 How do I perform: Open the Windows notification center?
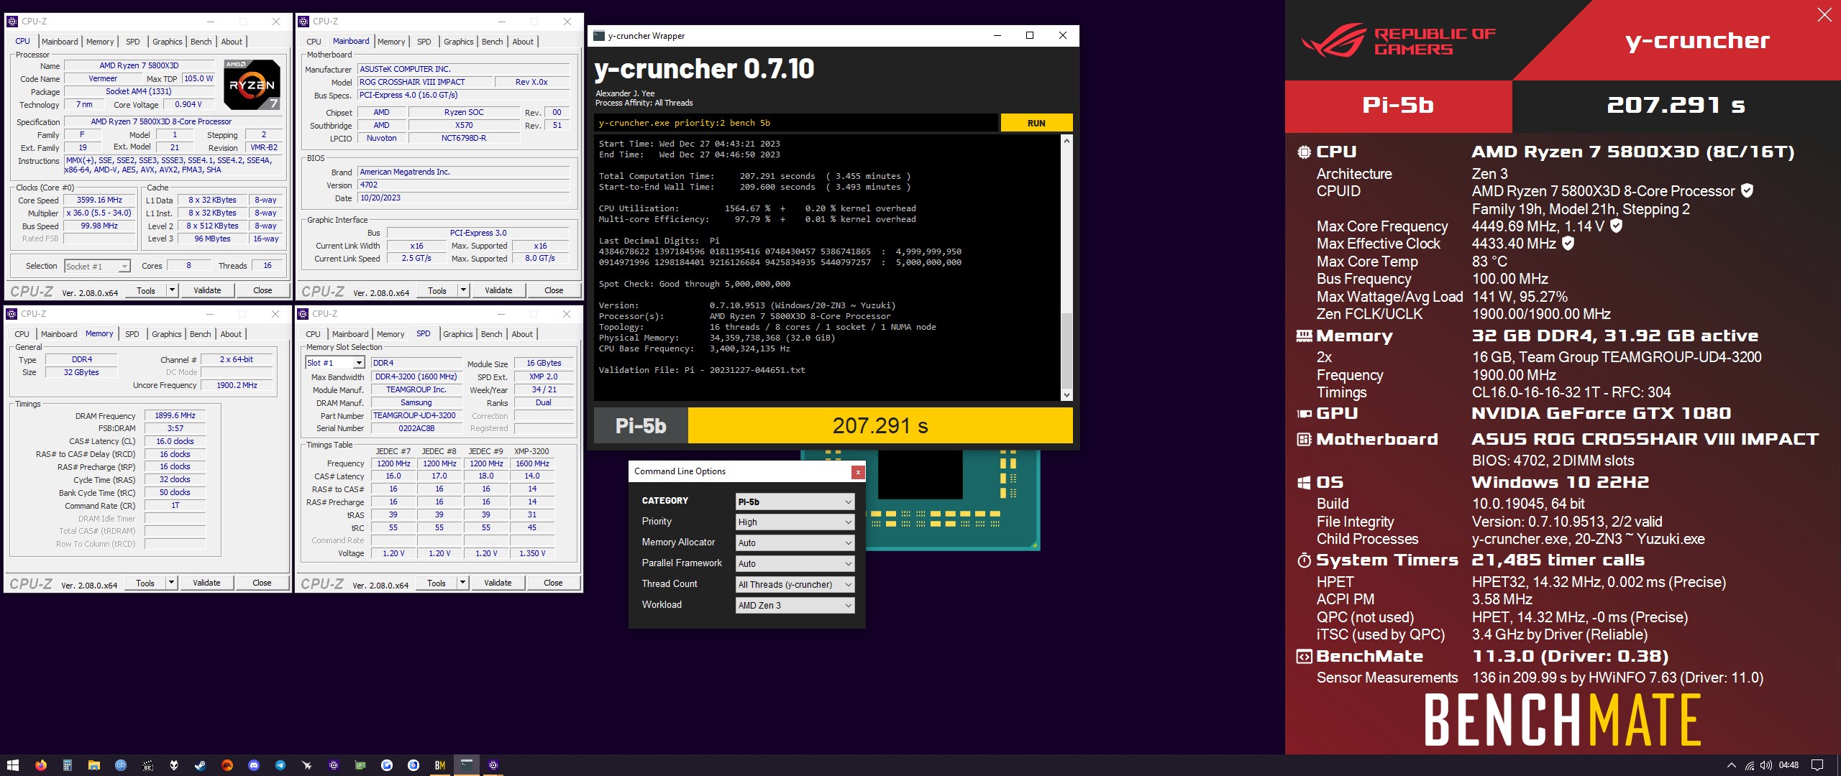(1817, 765)
